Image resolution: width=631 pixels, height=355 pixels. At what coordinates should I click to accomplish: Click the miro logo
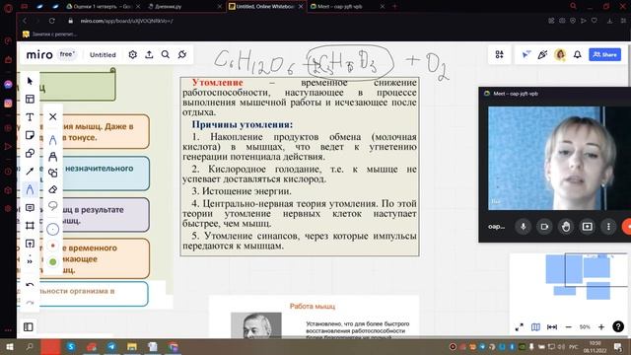click(39, 54)
